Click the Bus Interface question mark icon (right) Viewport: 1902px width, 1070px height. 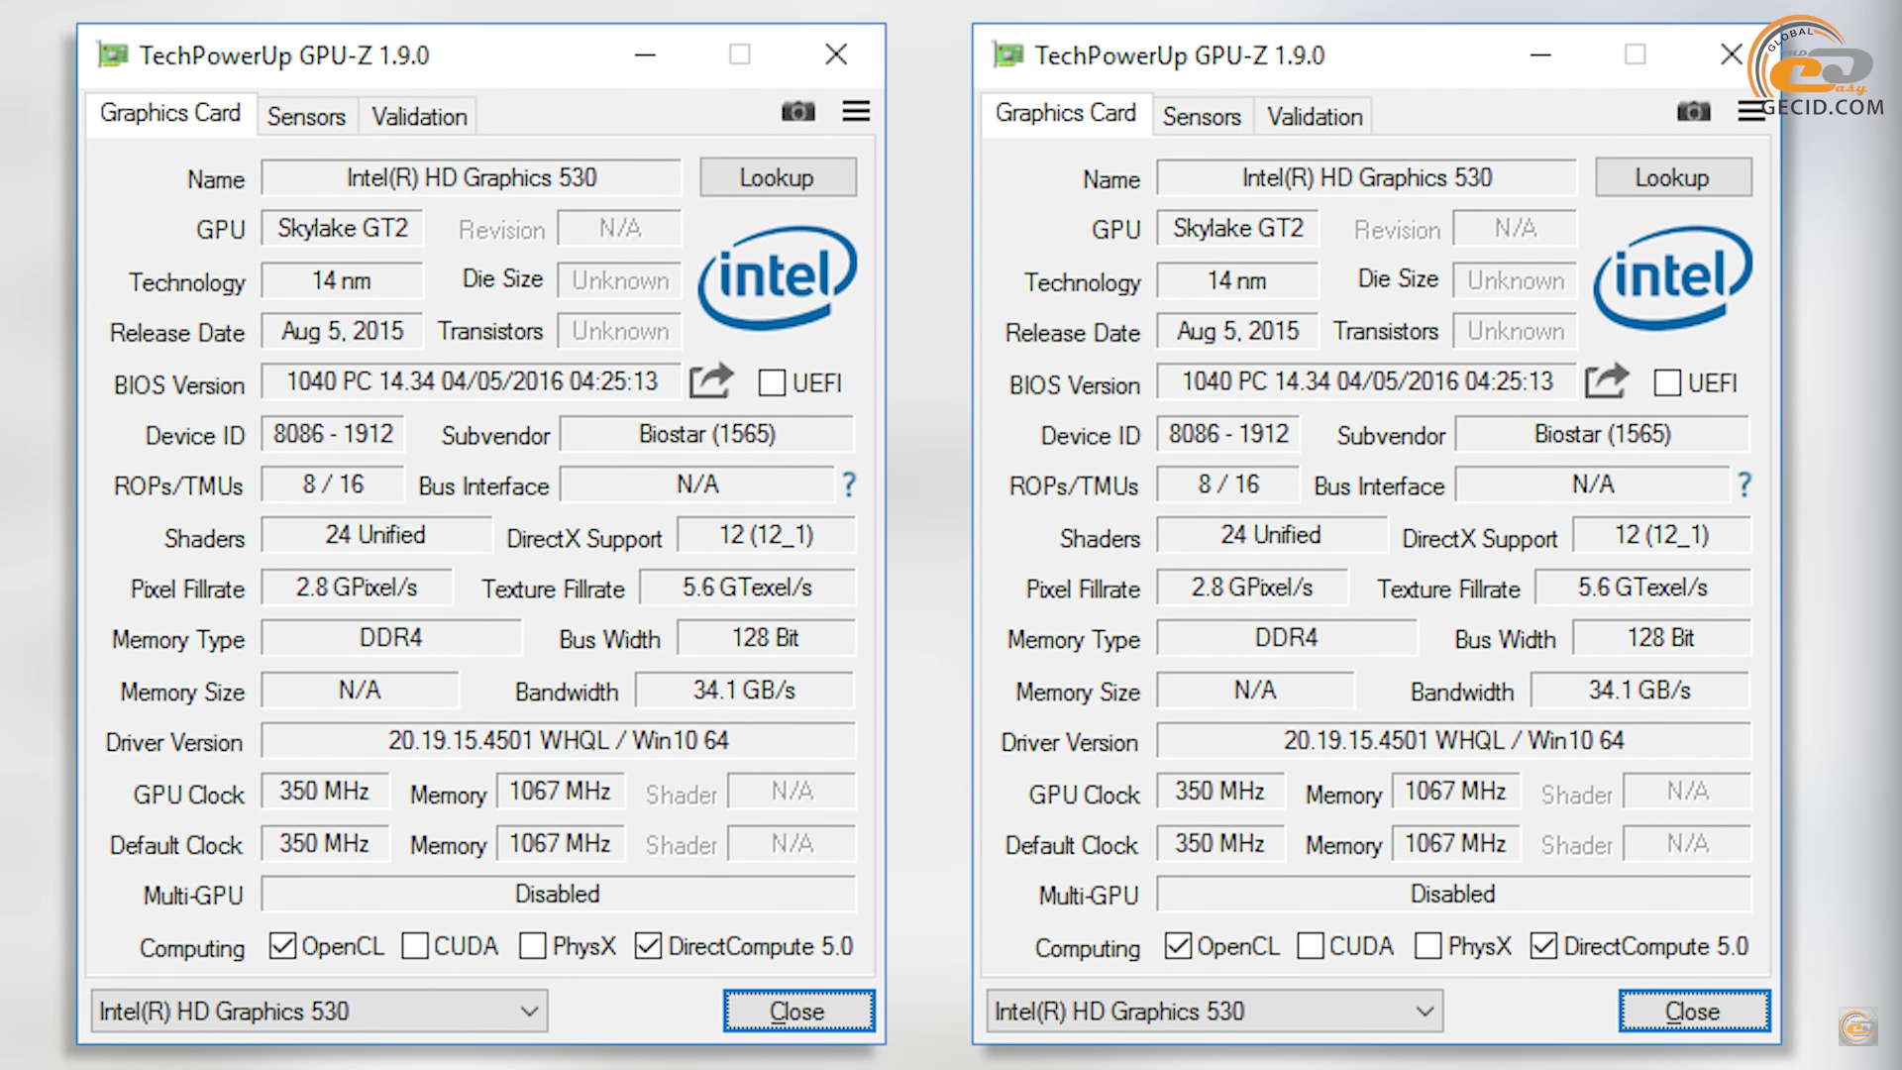pos(1743,484)
